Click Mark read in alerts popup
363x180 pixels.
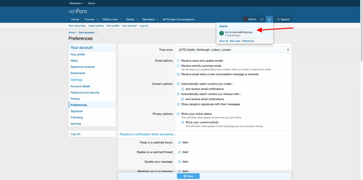235,41
